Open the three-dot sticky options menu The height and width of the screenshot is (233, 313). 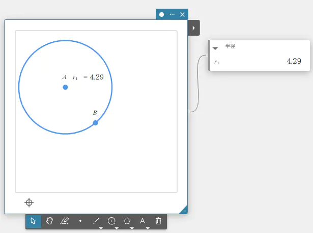(172, 14)
